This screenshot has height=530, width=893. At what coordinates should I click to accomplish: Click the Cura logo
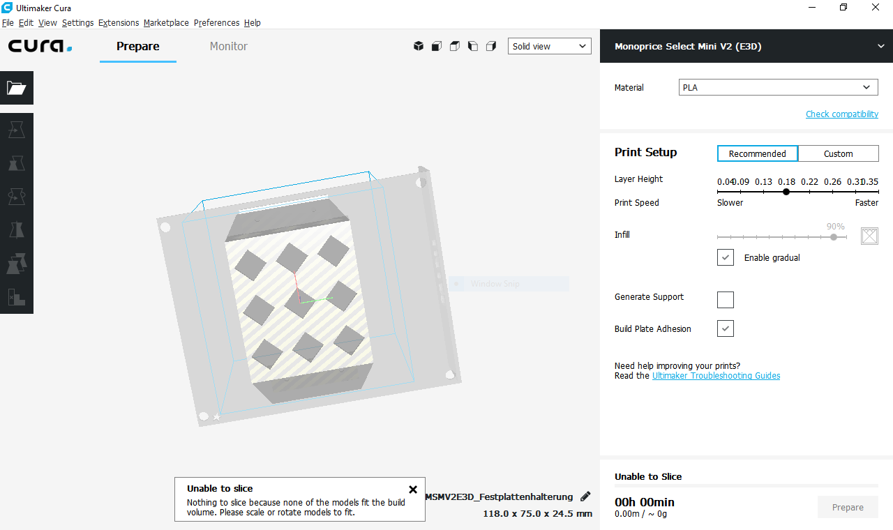point(40,47)
